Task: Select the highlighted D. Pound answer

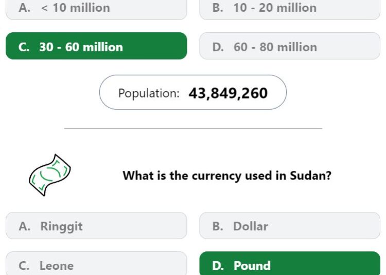Action: pyautogui.click(x=290, y=264)
